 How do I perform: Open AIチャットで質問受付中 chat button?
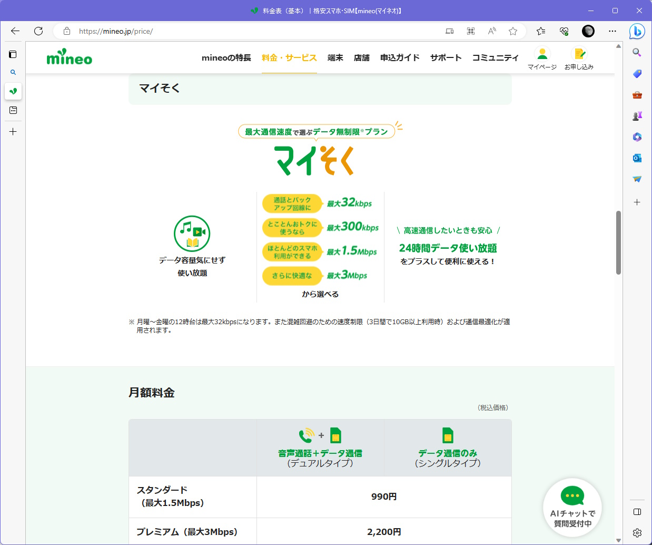coord(572,508)
